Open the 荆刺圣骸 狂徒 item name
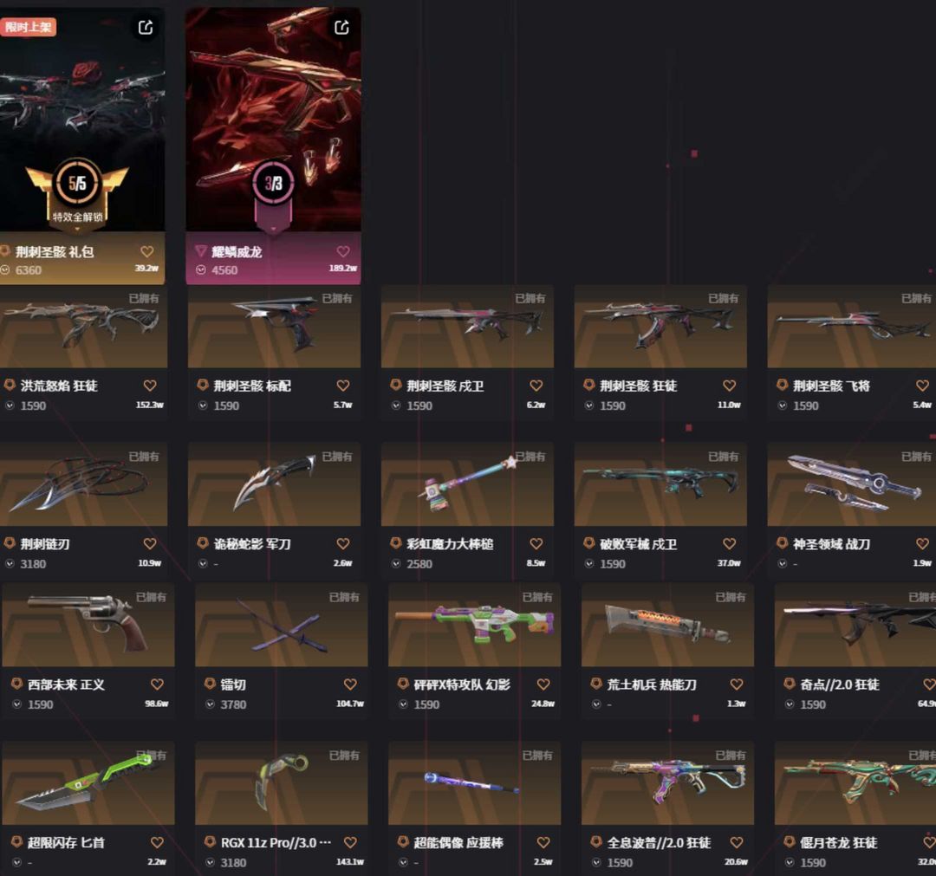The height and width of the screenshot is (876, 936). point(638,386)
